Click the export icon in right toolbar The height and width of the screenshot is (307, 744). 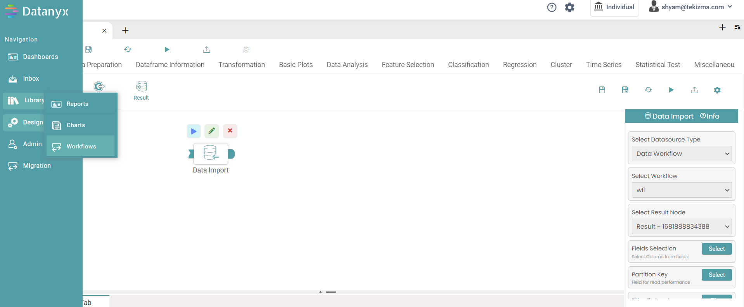pos(694,90)
